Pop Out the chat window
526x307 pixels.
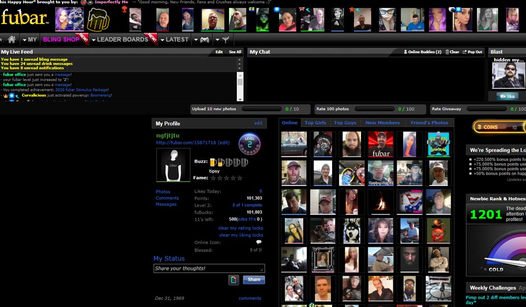click(472, 52)
